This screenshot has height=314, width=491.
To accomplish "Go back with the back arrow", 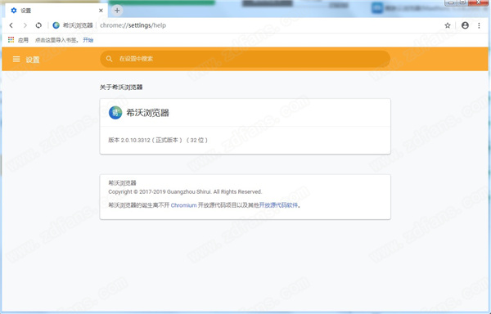I will pyautogui.click(x=11, y=25).
